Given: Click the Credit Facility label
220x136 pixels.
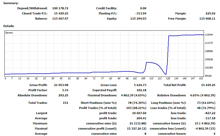Looking at the screenshot, I should (x=107, y=8).
